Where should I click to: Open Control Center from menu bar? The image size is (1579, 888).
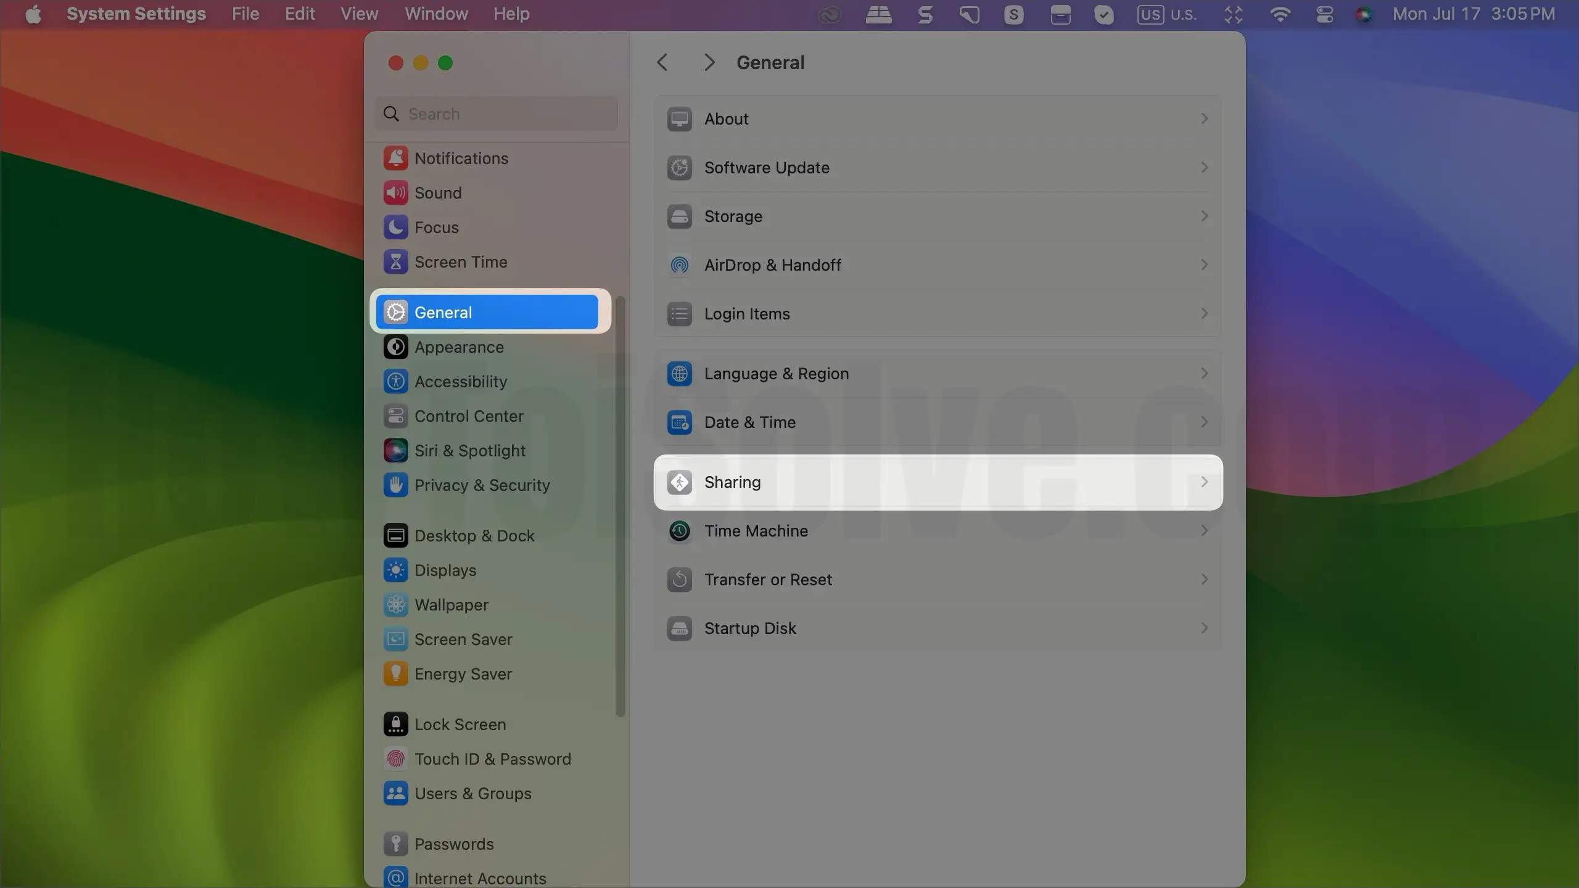(x=1324, y=14)
